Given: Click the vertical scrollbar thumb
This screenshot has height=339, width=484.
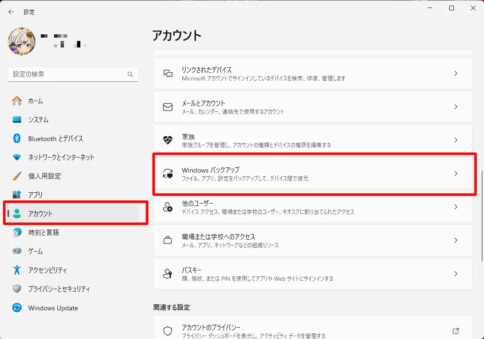Looking at the screenshot, I should pyautogui.click(x=482, y=215).
